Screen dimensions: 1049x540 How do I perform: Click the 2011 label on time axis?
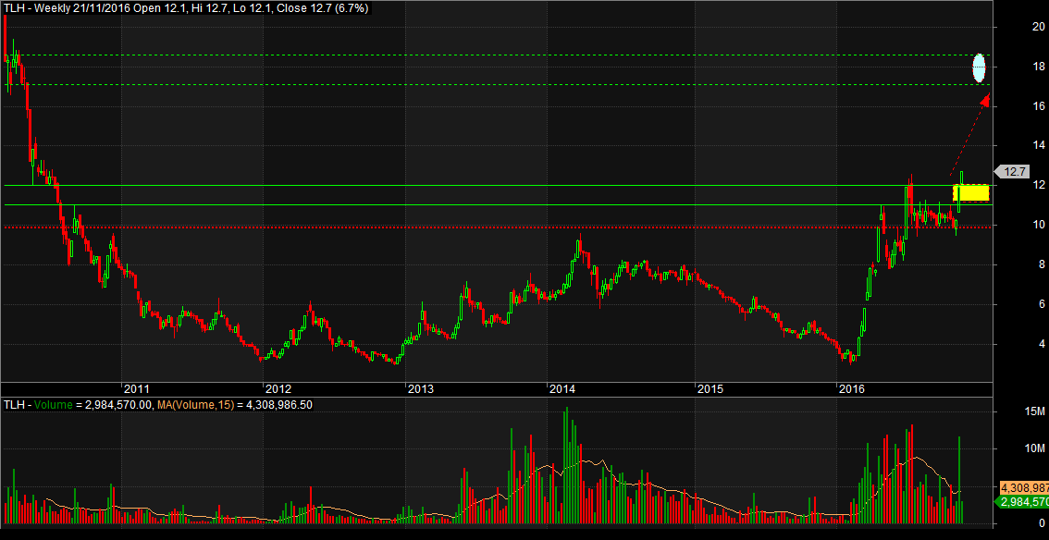pyautogui.click(x=137, y=388)
